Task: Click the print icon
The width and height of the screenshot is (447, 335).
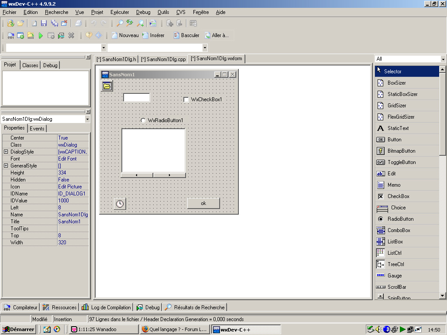Action: [x=79, y=24]
